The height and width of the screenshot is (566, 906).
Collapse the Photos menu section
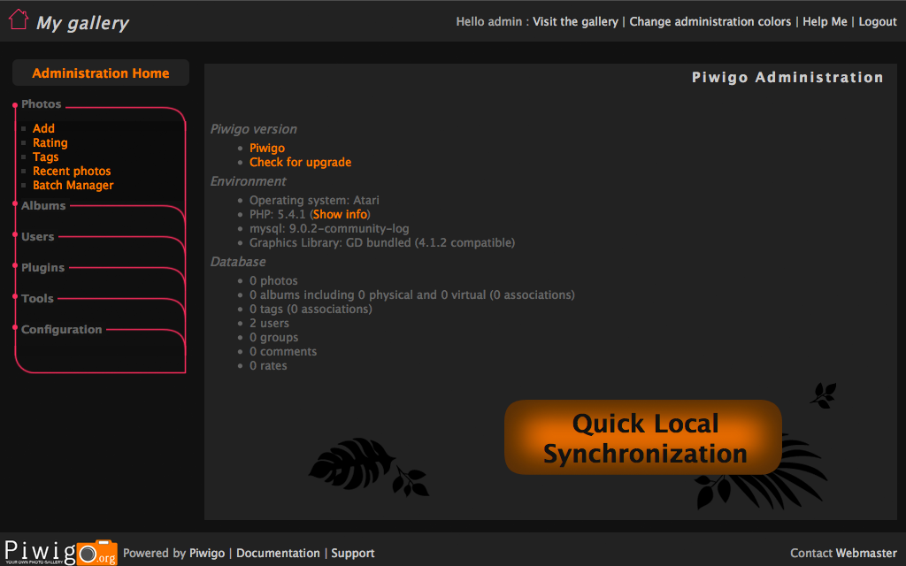pos(42,104)
